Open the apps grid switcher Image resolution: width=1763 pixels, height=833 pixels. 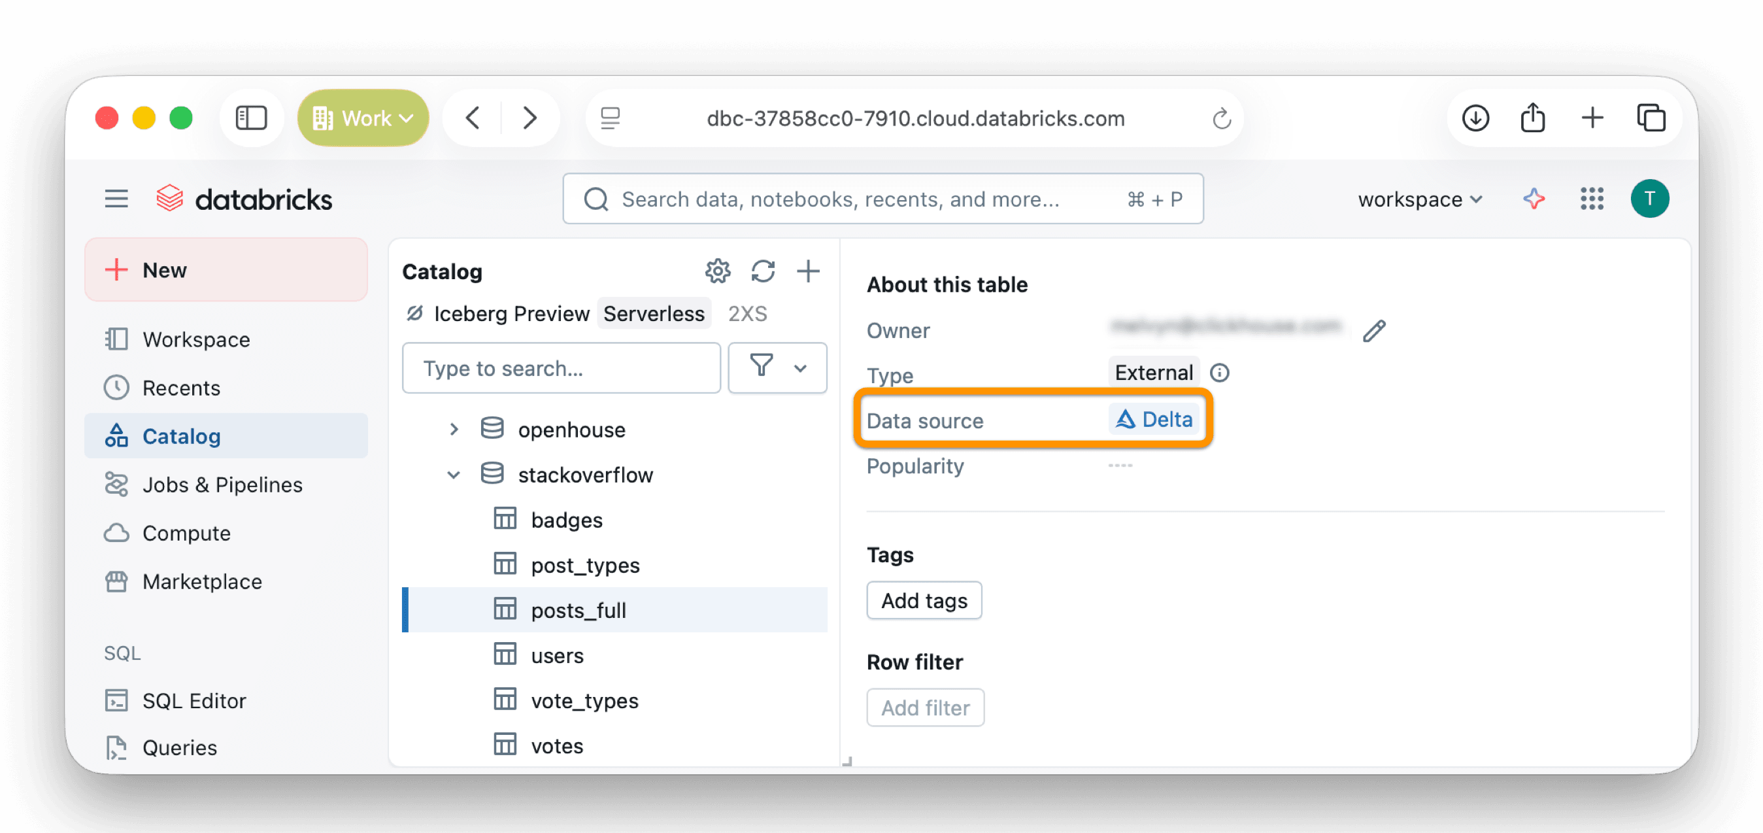[1591, 199]
